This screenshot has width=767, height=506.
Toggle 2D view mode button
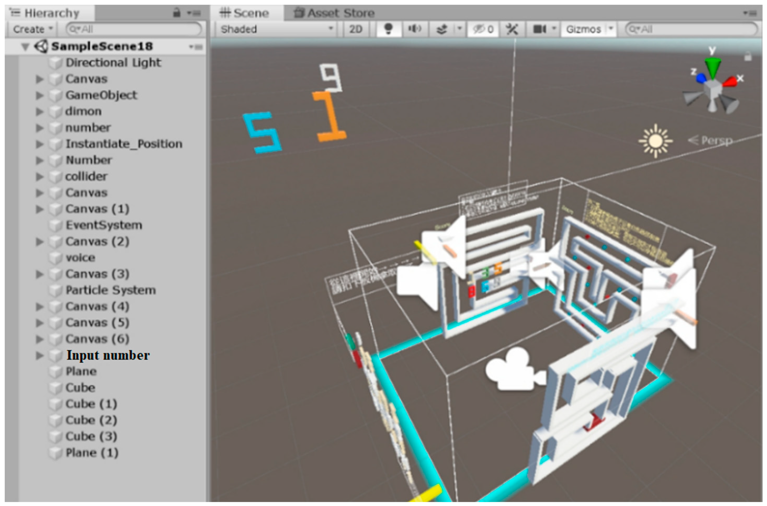[356, 29]
